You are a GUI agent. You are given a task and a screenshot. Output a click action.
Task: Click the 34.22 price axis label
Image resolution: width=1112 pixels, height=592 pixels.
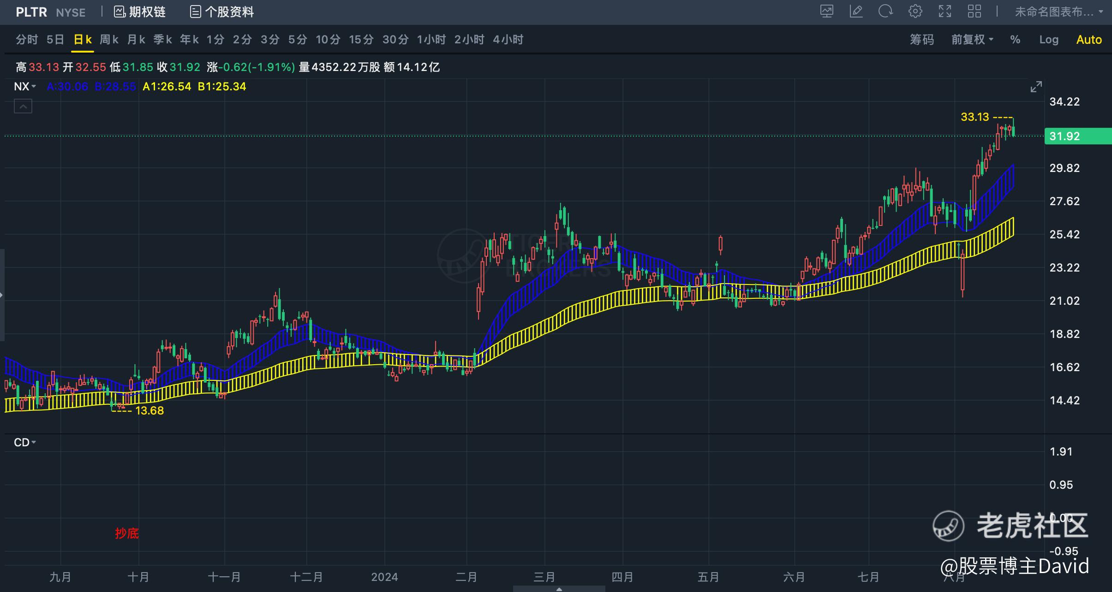[x=1065, y=102]
